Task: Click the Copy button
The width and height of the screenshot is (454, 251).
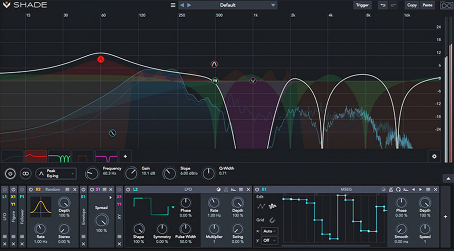Action: (x=412, y=5)
